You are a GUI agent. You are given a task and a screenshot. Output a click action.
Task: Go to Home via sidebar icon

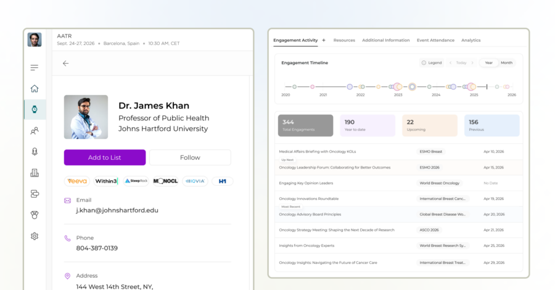(x=35, y=88)
